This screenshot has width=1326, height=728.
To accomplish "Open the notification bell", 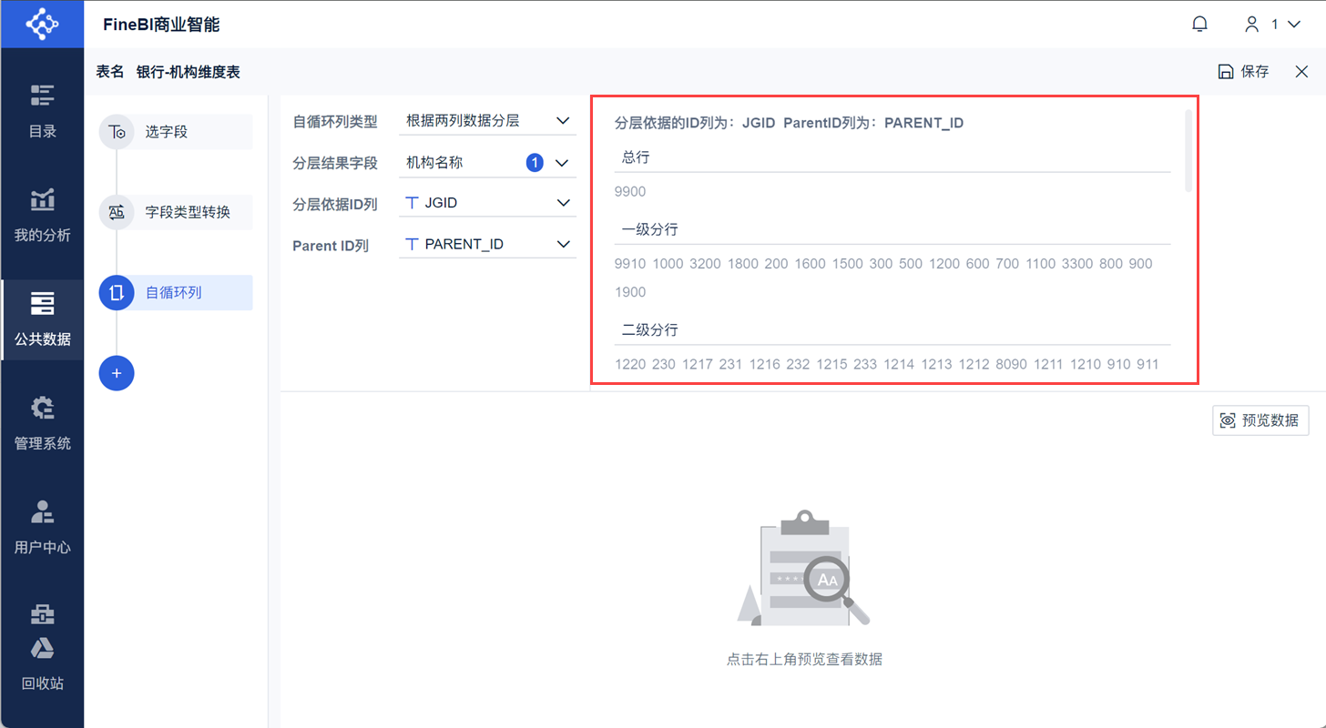I will click(1200, 24).
